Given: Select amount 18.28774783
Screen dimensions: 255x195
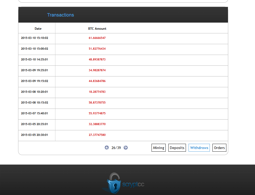Looking at the screenshot, I should click(97, 92).
